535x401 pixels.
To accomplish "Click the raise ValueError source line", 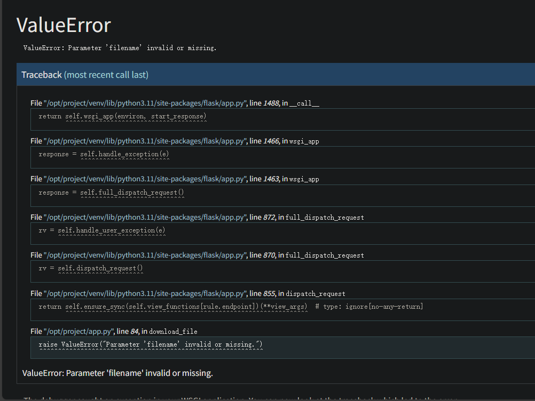I will click(x=151, y=344).
